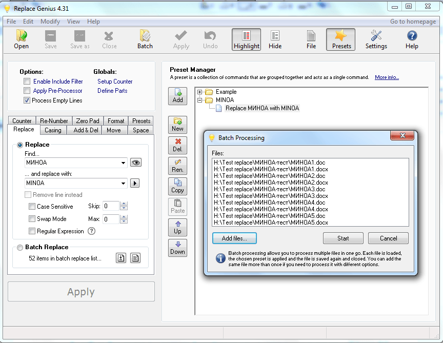This screenshot has height=343, width=443.
Task: Open the Find text dropdown
Action: (124, 163)
